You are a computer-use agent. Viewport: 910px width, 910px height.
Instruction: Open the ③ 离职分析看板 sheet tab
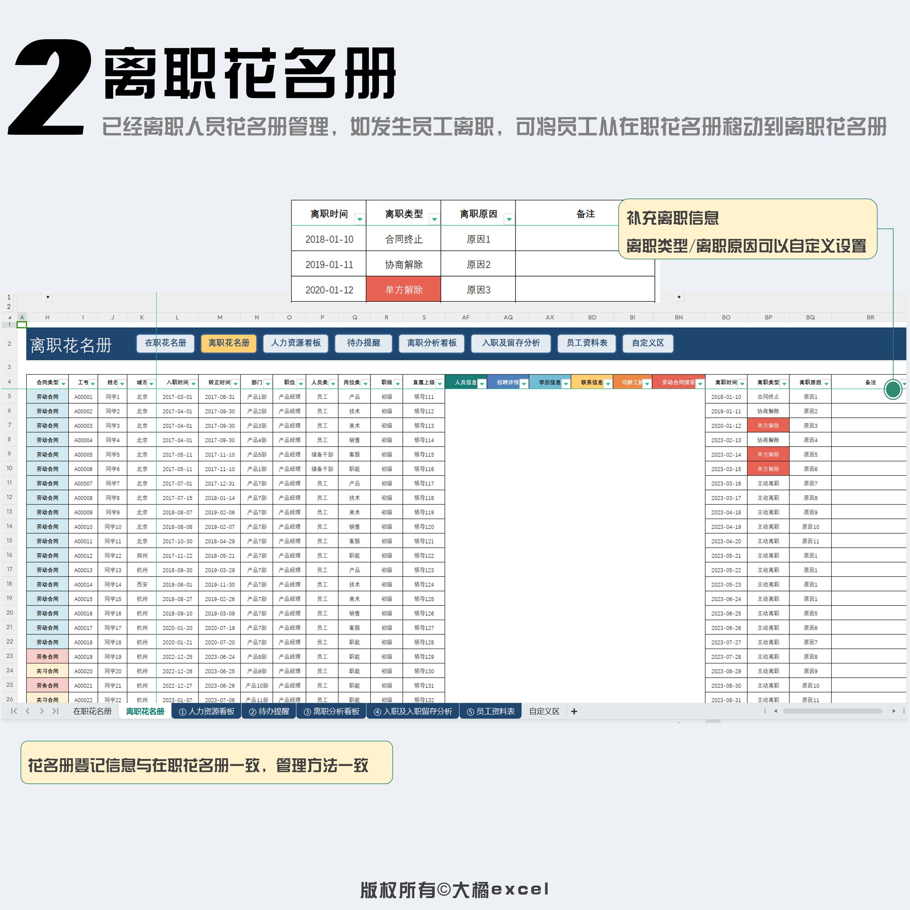point(332,711)
